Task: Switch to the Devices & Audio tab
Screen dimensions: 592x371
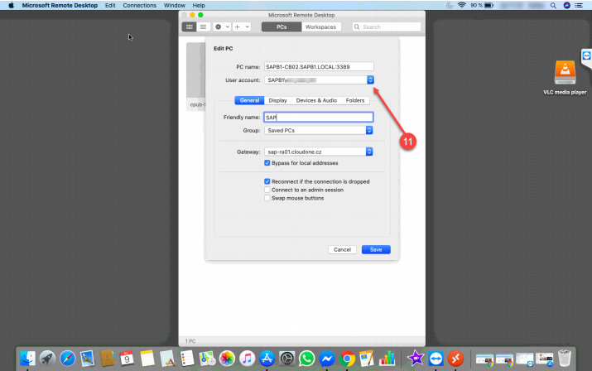Action: click(x=316, y=100)
